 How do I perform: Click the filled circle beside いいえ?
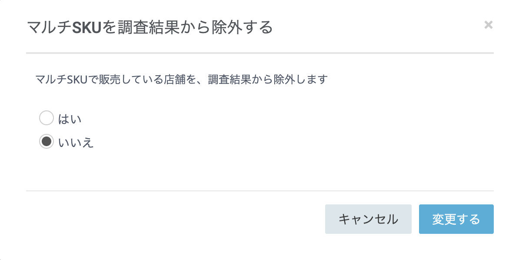[46, 142]
